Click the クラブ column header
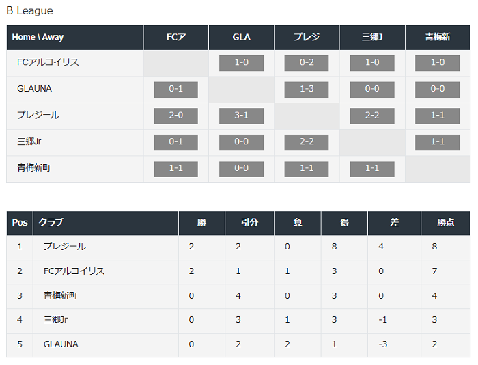478x365 pixels. click(x=51, y=223)
